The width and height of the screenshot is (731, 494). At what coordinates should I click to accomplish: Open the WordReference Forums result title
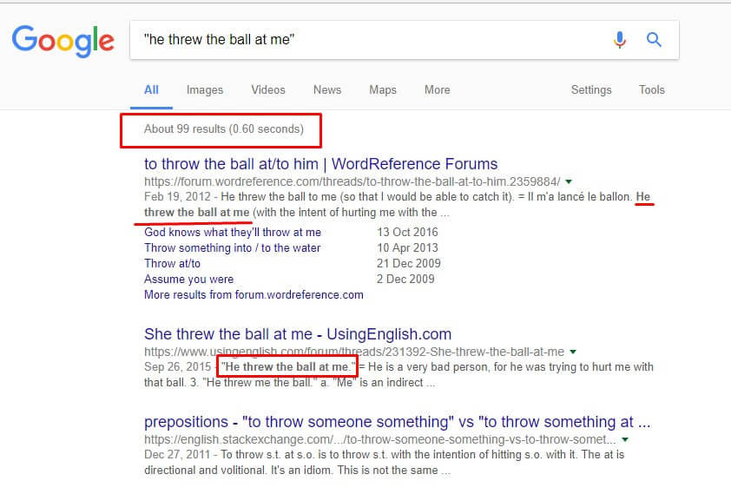click(320, 163)
